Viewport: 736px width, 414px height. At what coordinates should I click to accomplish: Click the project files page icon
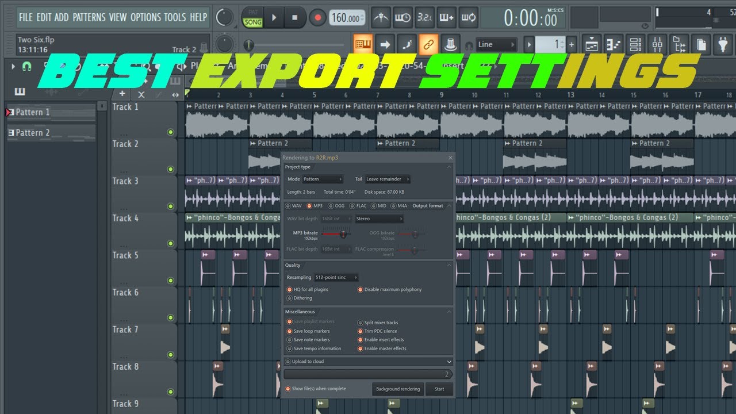click(x=701, y=44)
